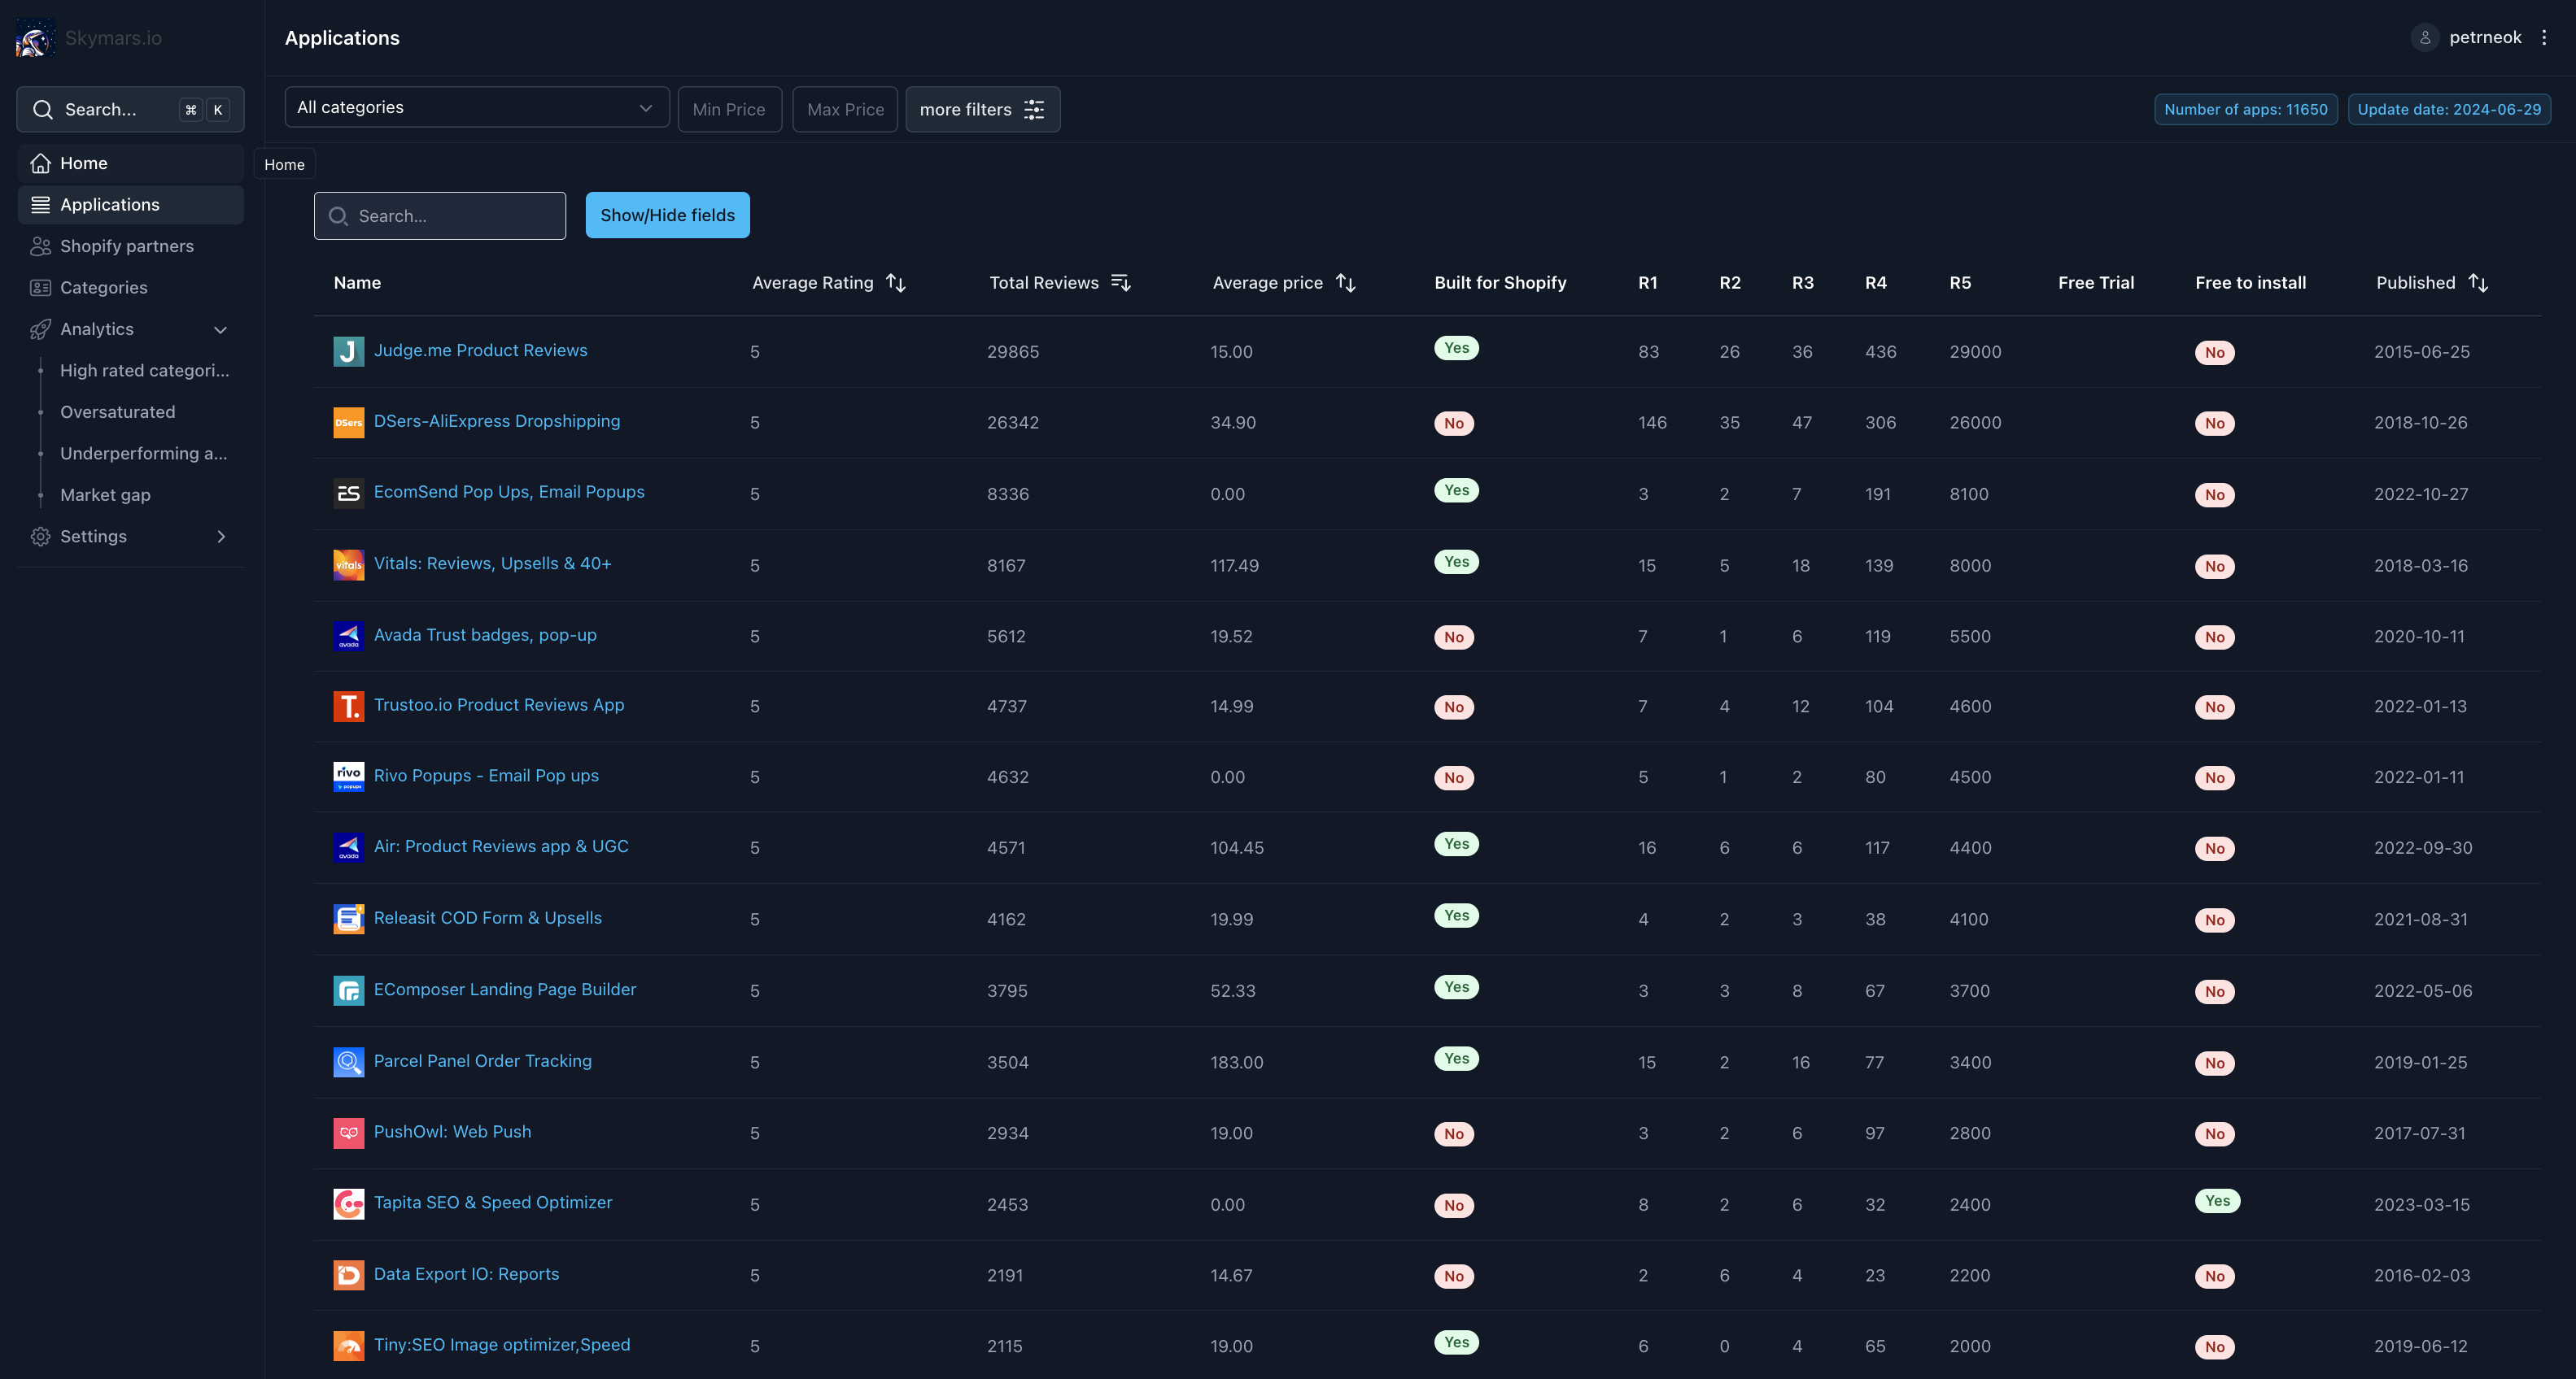2576x1379 pixels.
Task: Click the Tapita SEO app icon
Action: pyautogui.click(x=349, y=1204)
